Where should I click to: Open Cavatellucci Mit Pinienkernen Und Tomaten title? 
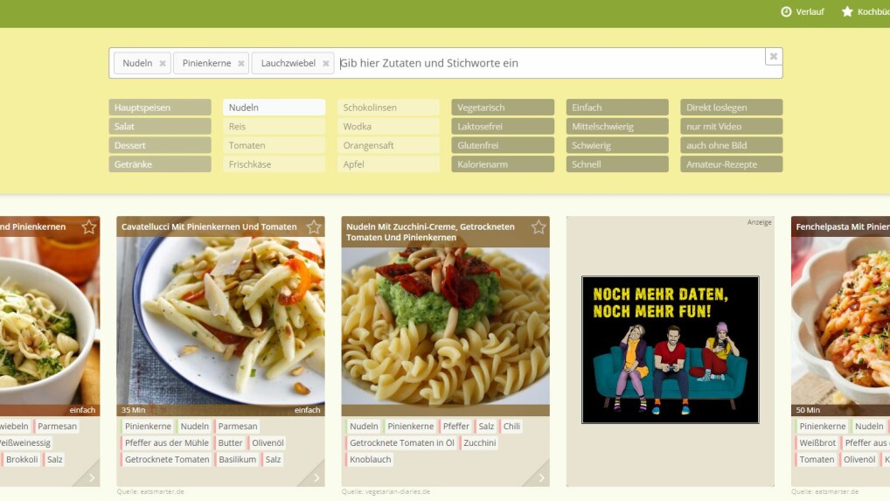(x=209, y=226)
